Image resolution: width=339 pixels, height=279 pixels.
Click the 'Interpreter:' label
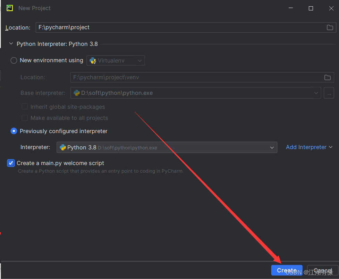coord(35,147)
